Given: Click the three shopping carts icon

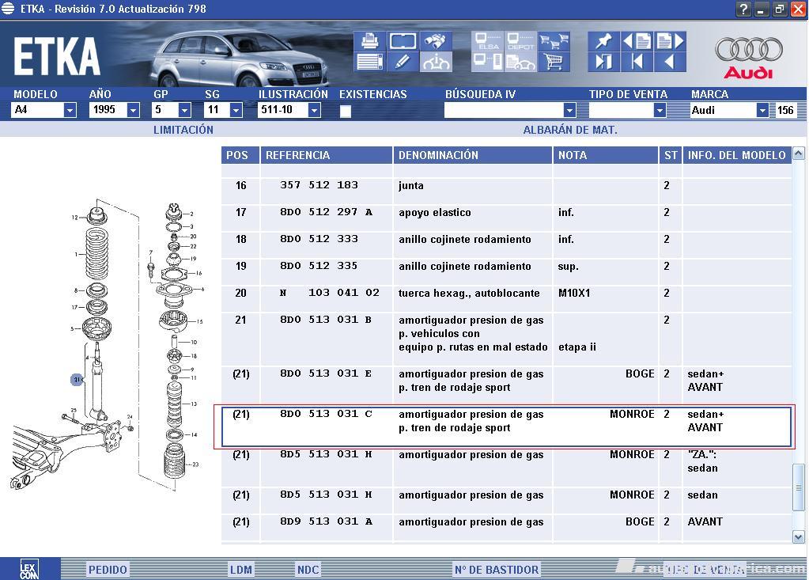Looking at the screenshot, I should pos(554,41).
